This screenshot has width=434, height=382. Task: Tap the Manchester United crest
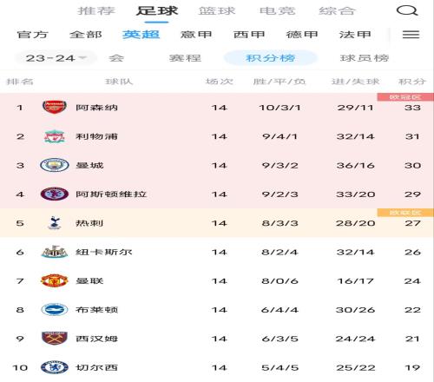click(x=55, y=280)
